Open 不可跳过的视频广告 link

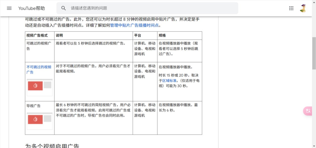coord(39,70)
